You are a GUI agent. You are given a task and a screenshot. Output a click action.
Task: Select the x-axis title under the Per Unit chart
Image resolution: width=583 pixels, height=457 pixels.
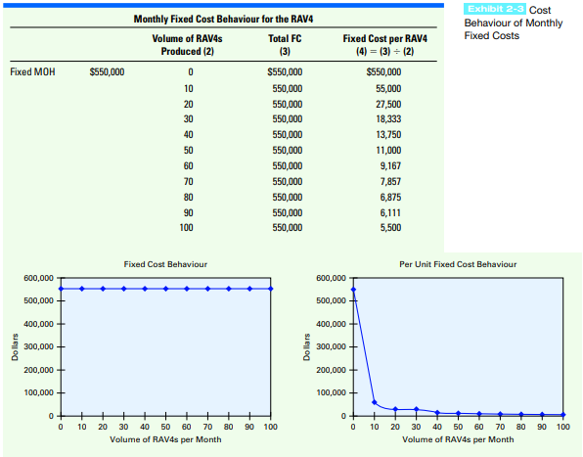458,439
